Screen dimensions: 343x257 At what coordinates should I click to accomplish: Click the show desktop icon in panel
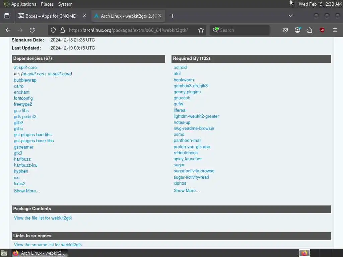[4, 253]
